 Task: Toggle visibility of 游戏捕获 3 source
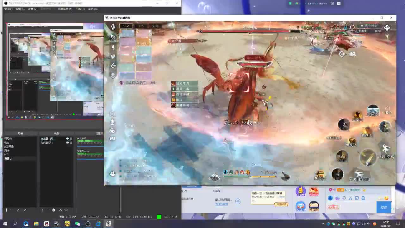click(x=67, y=143)
